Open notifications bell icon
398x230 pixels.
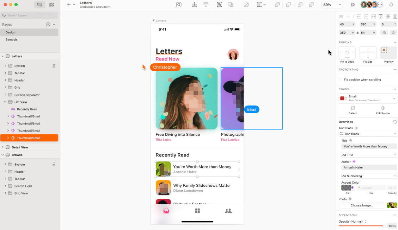coord(391,5)
